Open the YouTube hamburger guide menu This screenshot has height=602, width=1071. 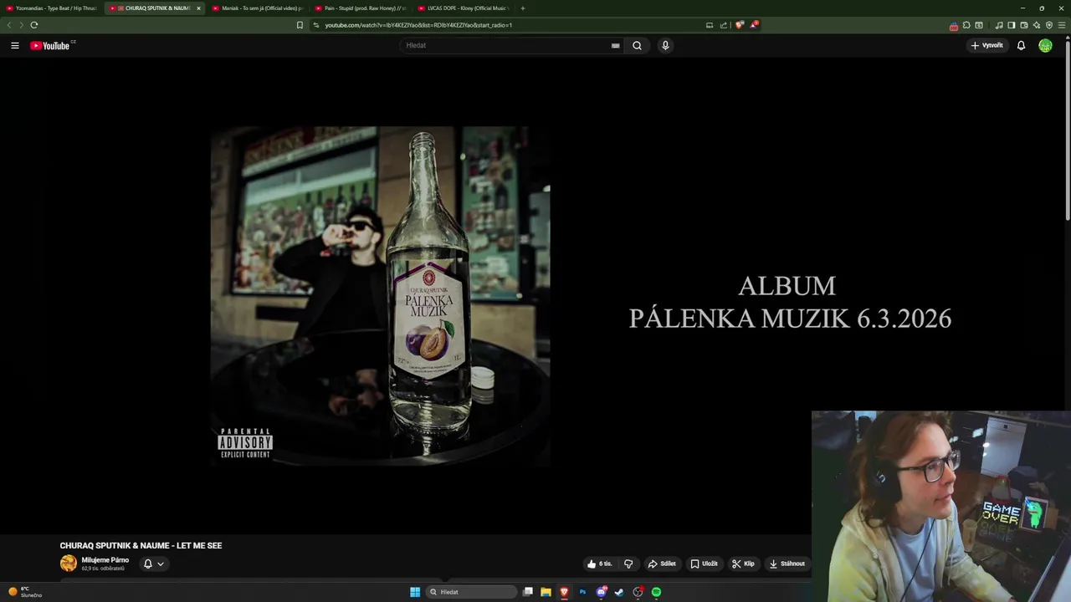pos(14,45)
